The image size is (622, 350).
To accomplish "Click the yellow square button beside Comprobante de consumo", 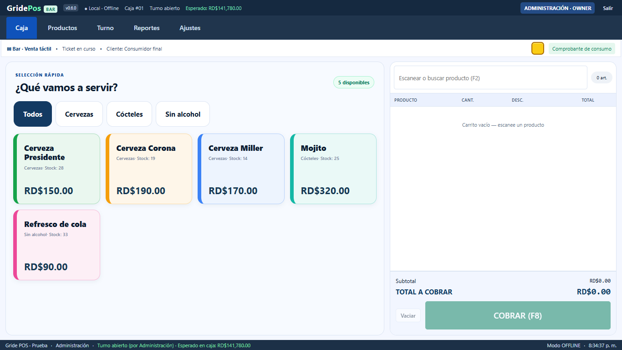I will [x=538, y=48].
